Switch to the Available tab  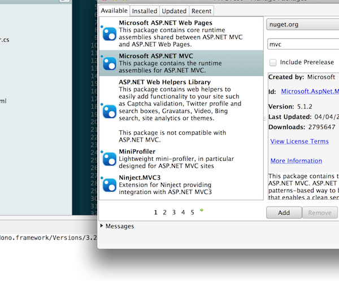point(114,11)
